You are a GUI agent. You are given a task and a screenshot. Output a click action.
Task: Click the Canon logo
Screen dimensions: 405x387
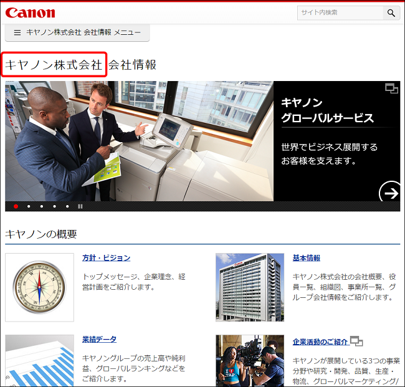[x=30, y=12]
